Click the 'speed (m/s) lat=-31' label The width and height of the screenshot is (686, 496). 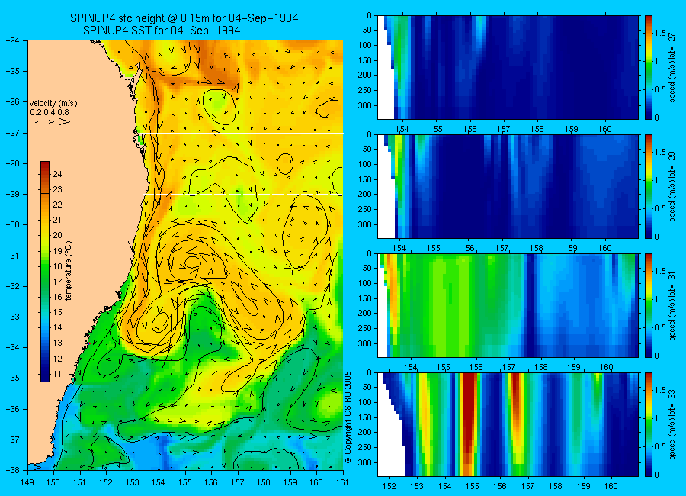pyautogui.click(x=673, y=306)
